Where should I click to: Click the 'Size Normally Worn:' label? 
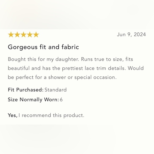click(33, 100)
